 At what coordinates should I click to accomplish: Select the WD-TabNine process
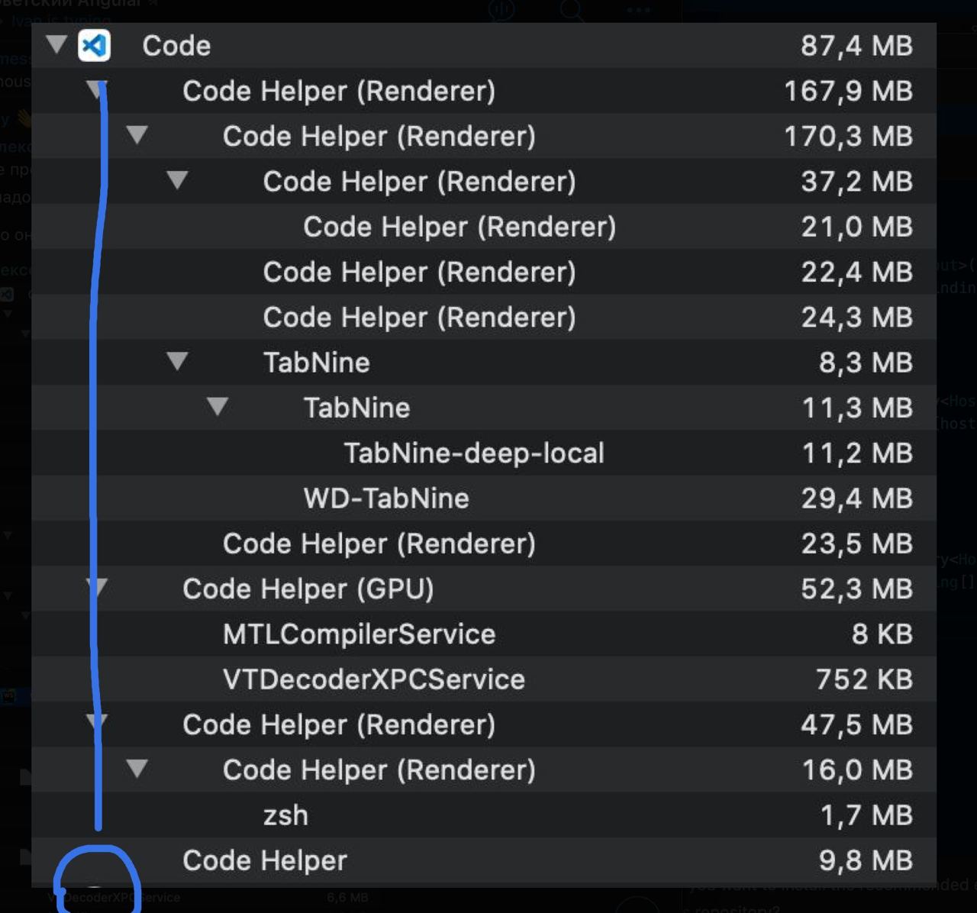tap(386, 498)
